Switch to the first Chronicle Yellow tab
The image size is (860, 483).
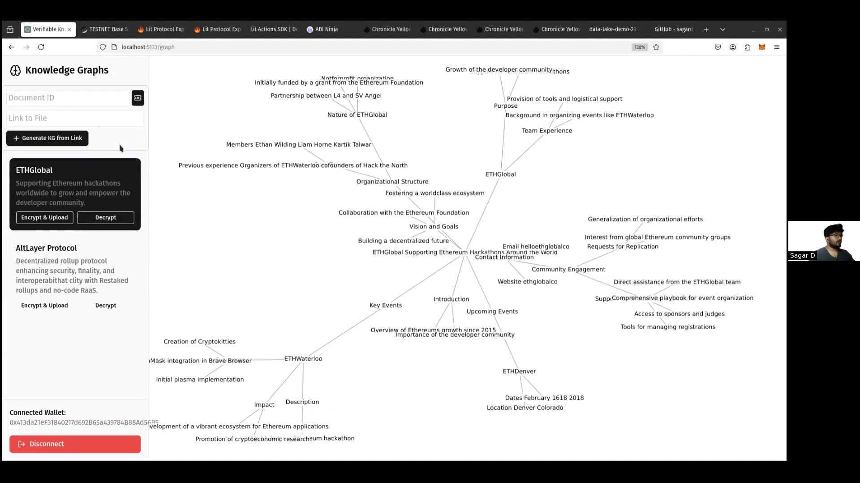tap(387, 30)
